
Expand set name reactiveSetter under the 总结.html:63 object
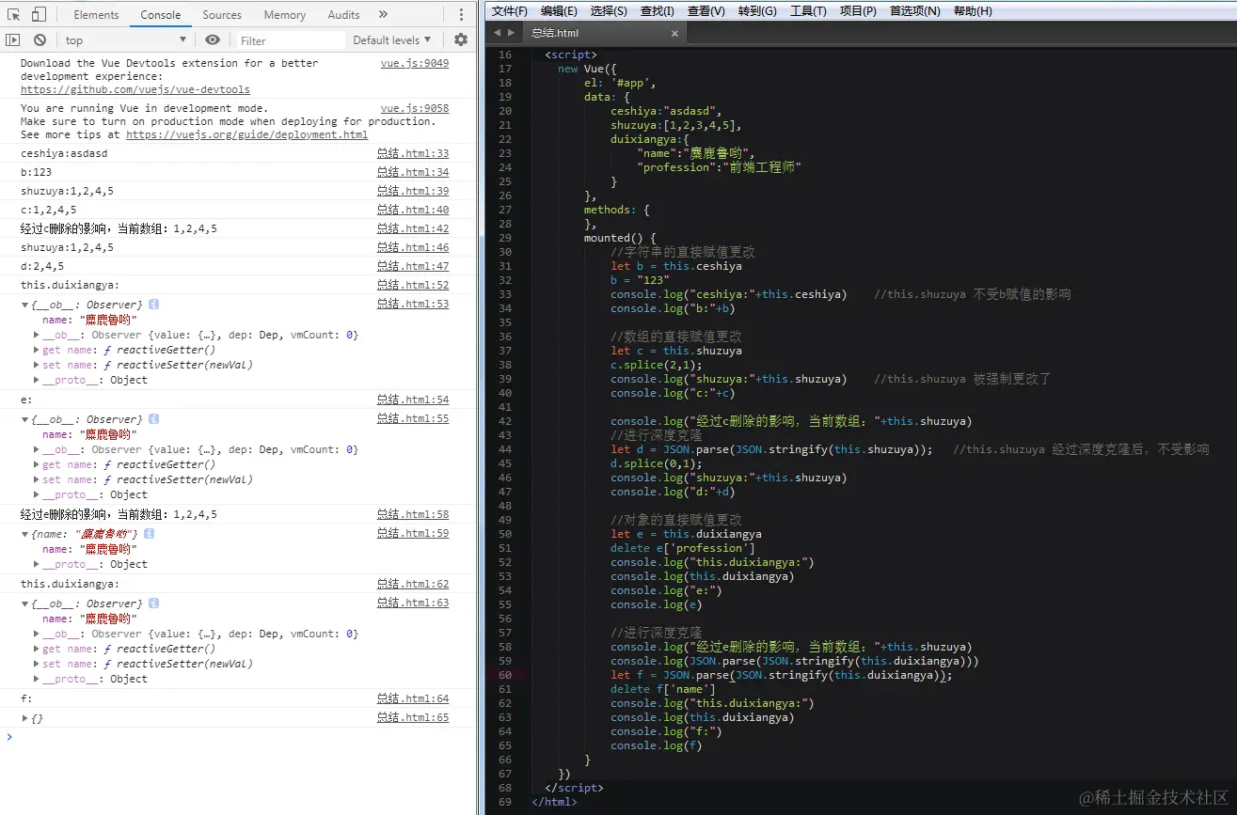[37, 664]
